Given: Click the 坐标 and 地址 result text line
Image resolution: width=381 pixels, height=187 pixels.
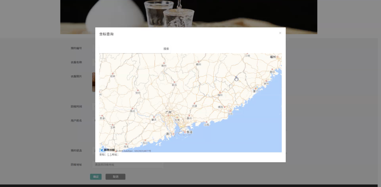Looking at the screenshot, I should 109,155.
